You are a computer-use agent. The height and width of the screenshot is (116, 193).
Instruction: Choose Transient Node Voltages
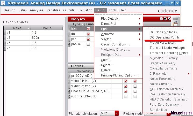[167, 48]
